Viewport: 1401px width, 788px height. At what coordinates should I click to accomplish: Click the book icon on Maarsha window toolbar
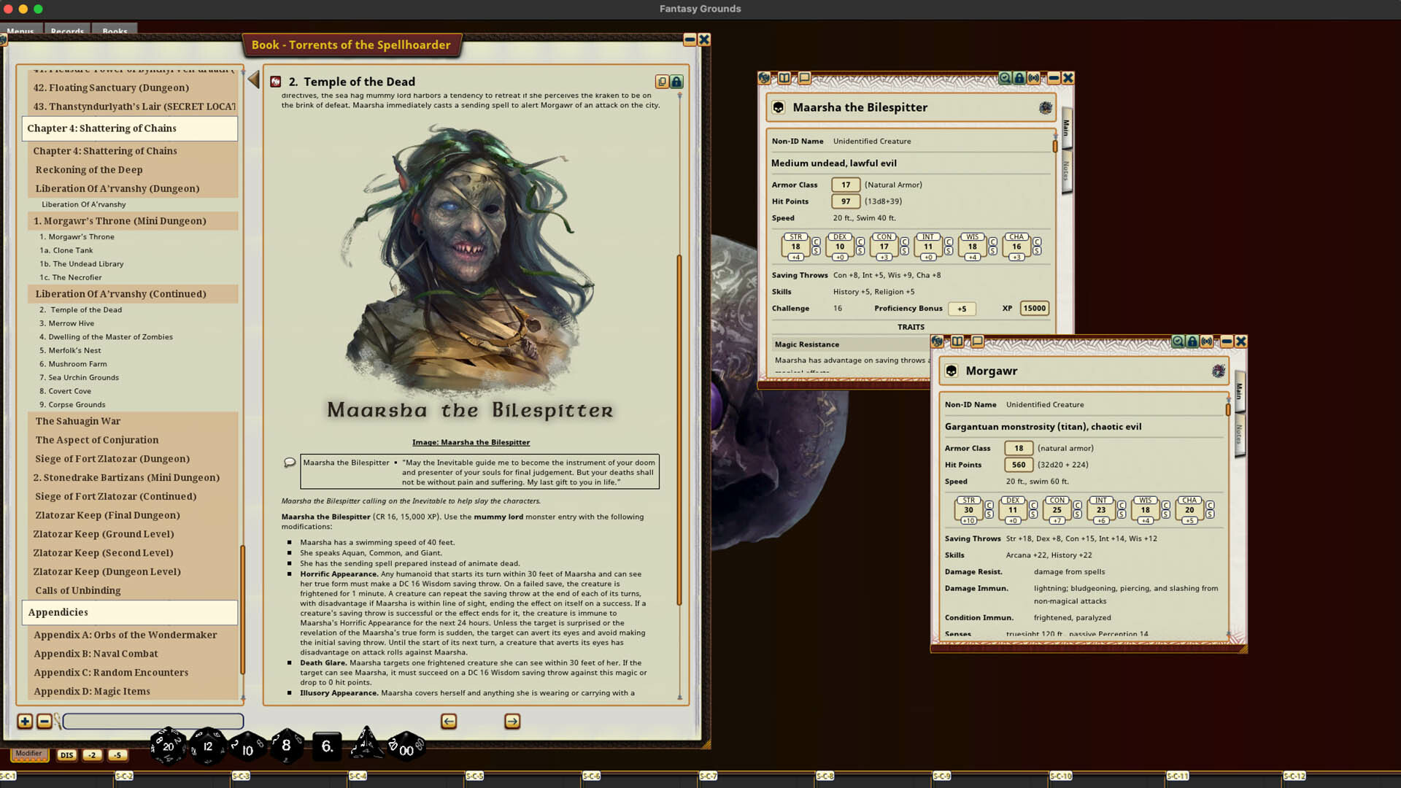coord(785,77)
